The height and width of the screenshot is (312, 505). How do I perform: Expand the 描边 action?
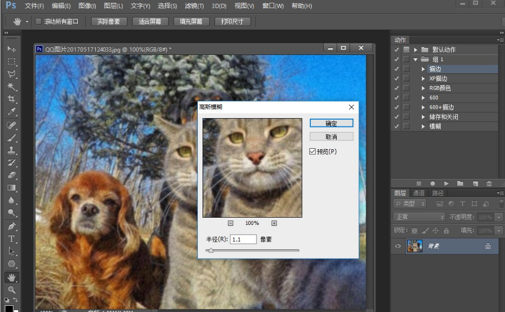tap(423, 69)
